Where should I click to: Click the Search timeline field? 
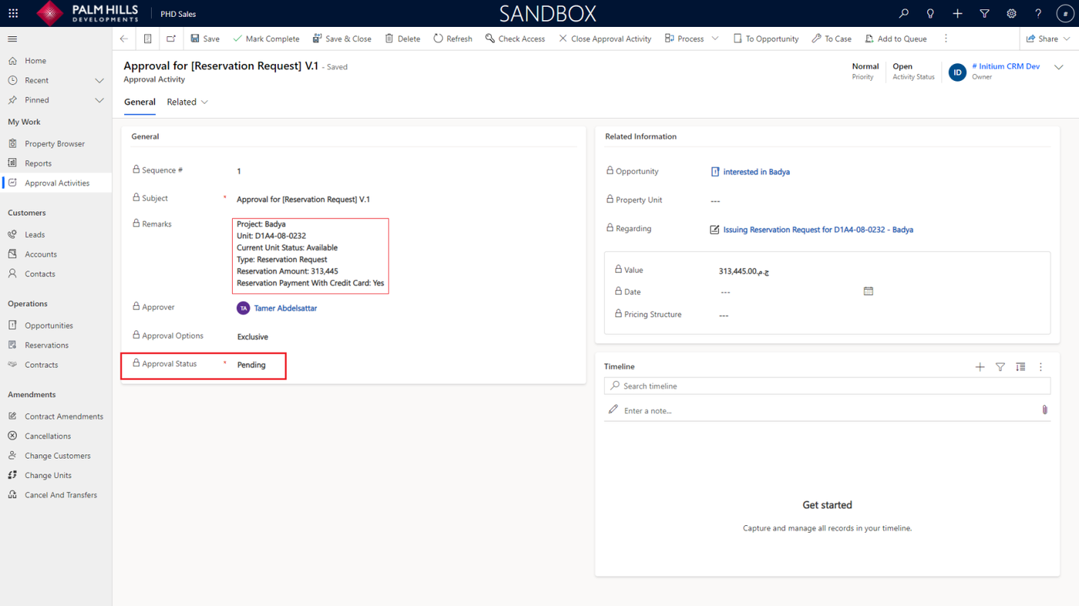click(x=827, y=386)
